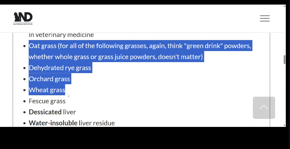Click the "Water-insoluble" liver residue item
This screenshot has width=290, height=149.
[x=72, y=123]
